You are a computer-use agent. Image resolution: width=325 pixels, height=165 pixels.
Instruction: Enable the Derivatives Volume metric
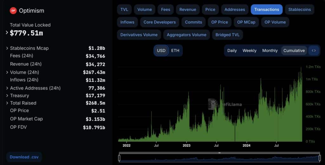[x=139, y=35]
